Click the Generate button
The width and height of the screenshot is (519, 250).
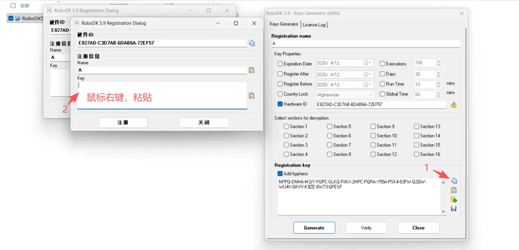314,227
